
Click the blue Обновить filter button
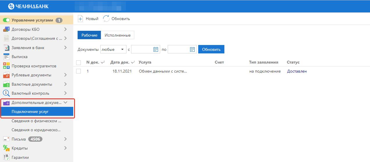point(211,49)
